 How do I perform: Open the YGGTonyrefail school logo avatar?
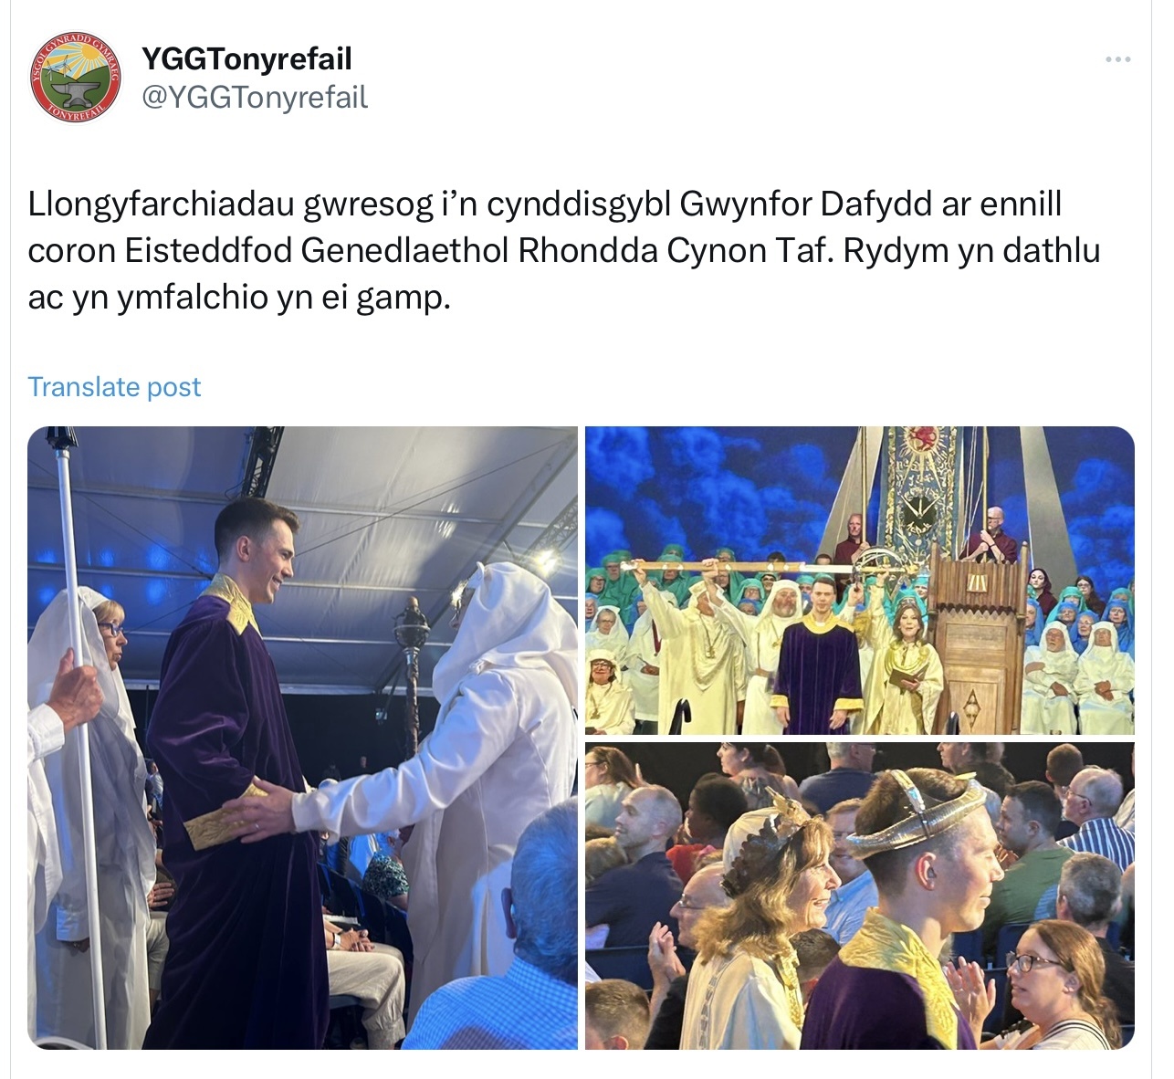[75, 78]
